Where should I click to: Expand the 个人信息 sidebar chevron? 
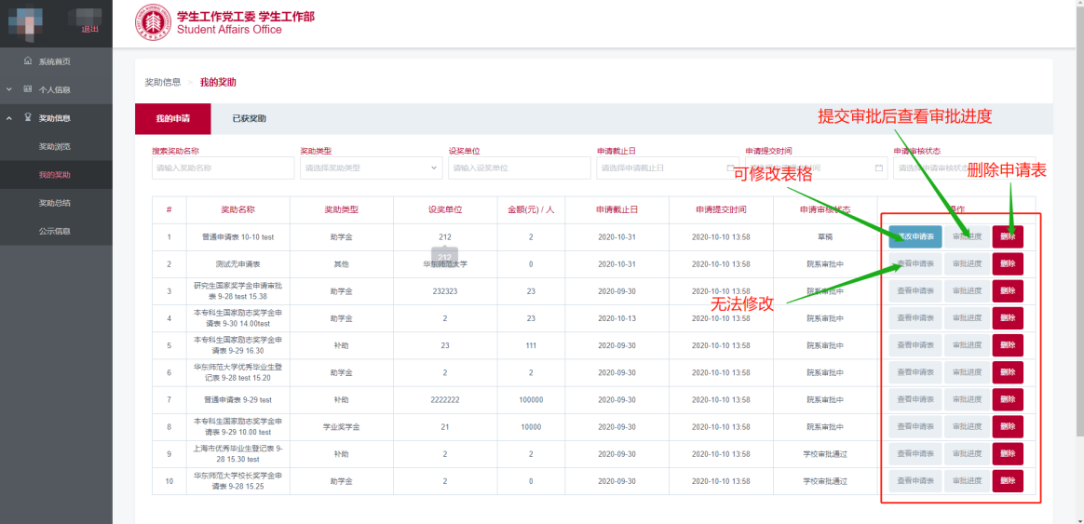tap(8, 89)
